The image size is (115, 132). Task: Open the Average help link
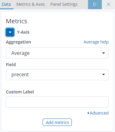point(96,42)
